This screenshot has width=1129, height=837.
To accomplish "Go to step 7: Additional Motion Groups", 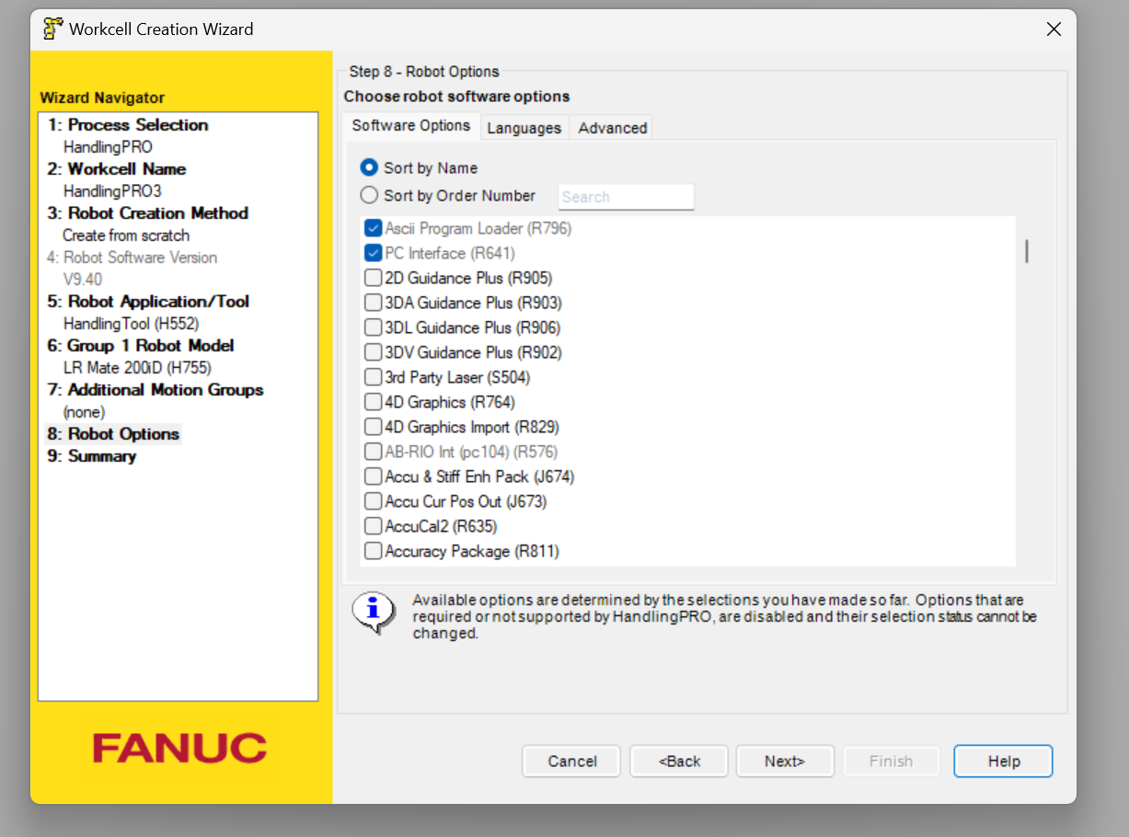I will point(156,390).
